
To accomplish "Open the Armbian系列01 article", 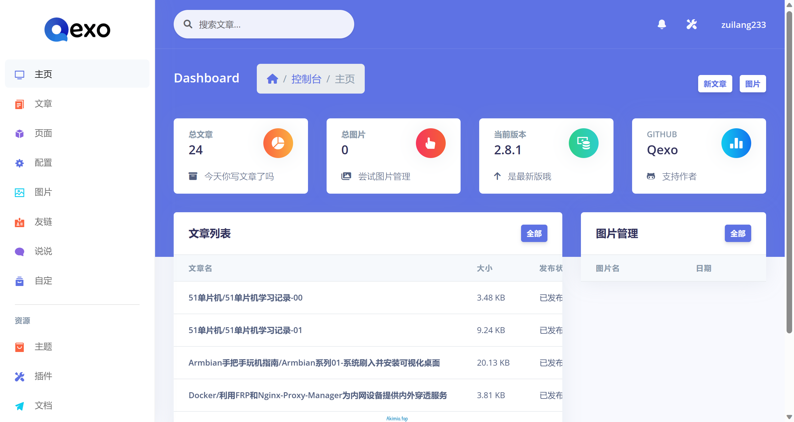I will click(x=314, y=363).
